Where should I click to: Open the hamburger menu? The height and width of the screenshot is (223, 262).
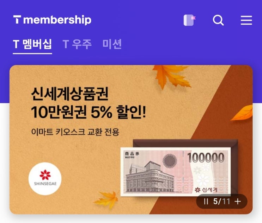tap(246, 20)
